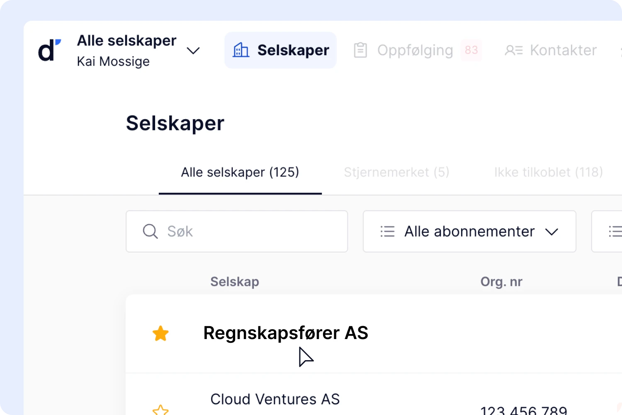
Task: Select the Alle selskaper (125) tab
Action: point(240,172)
